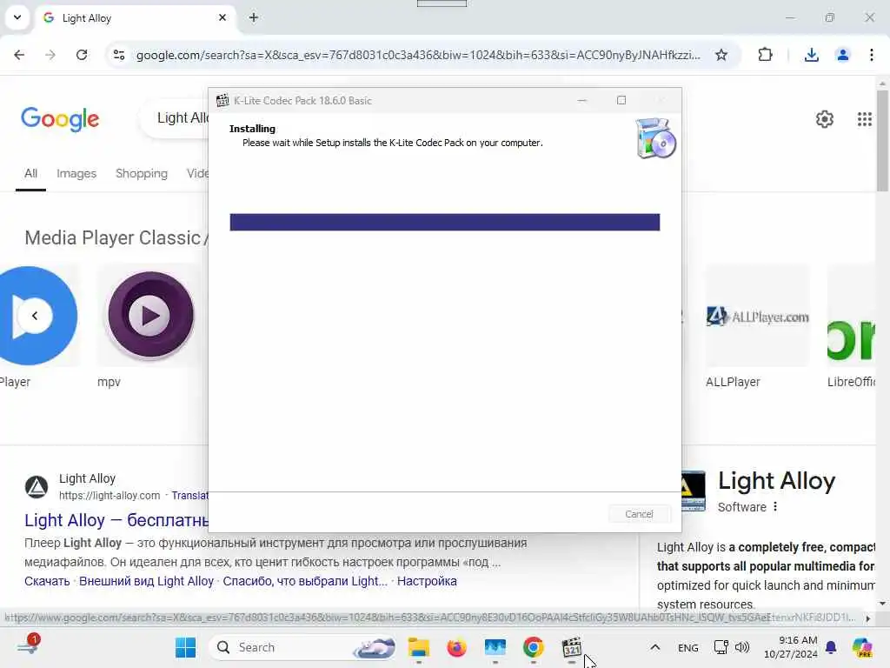The width and height of the screenshot is (890, 668).
Task: Open the taskbar monitor app icon
Action: tap(495, 647)
